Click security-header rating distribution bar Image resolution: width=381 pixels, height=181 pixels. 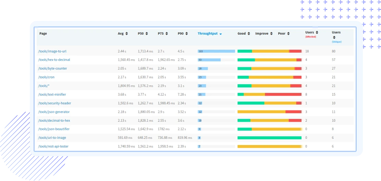[x=269, y=103]
